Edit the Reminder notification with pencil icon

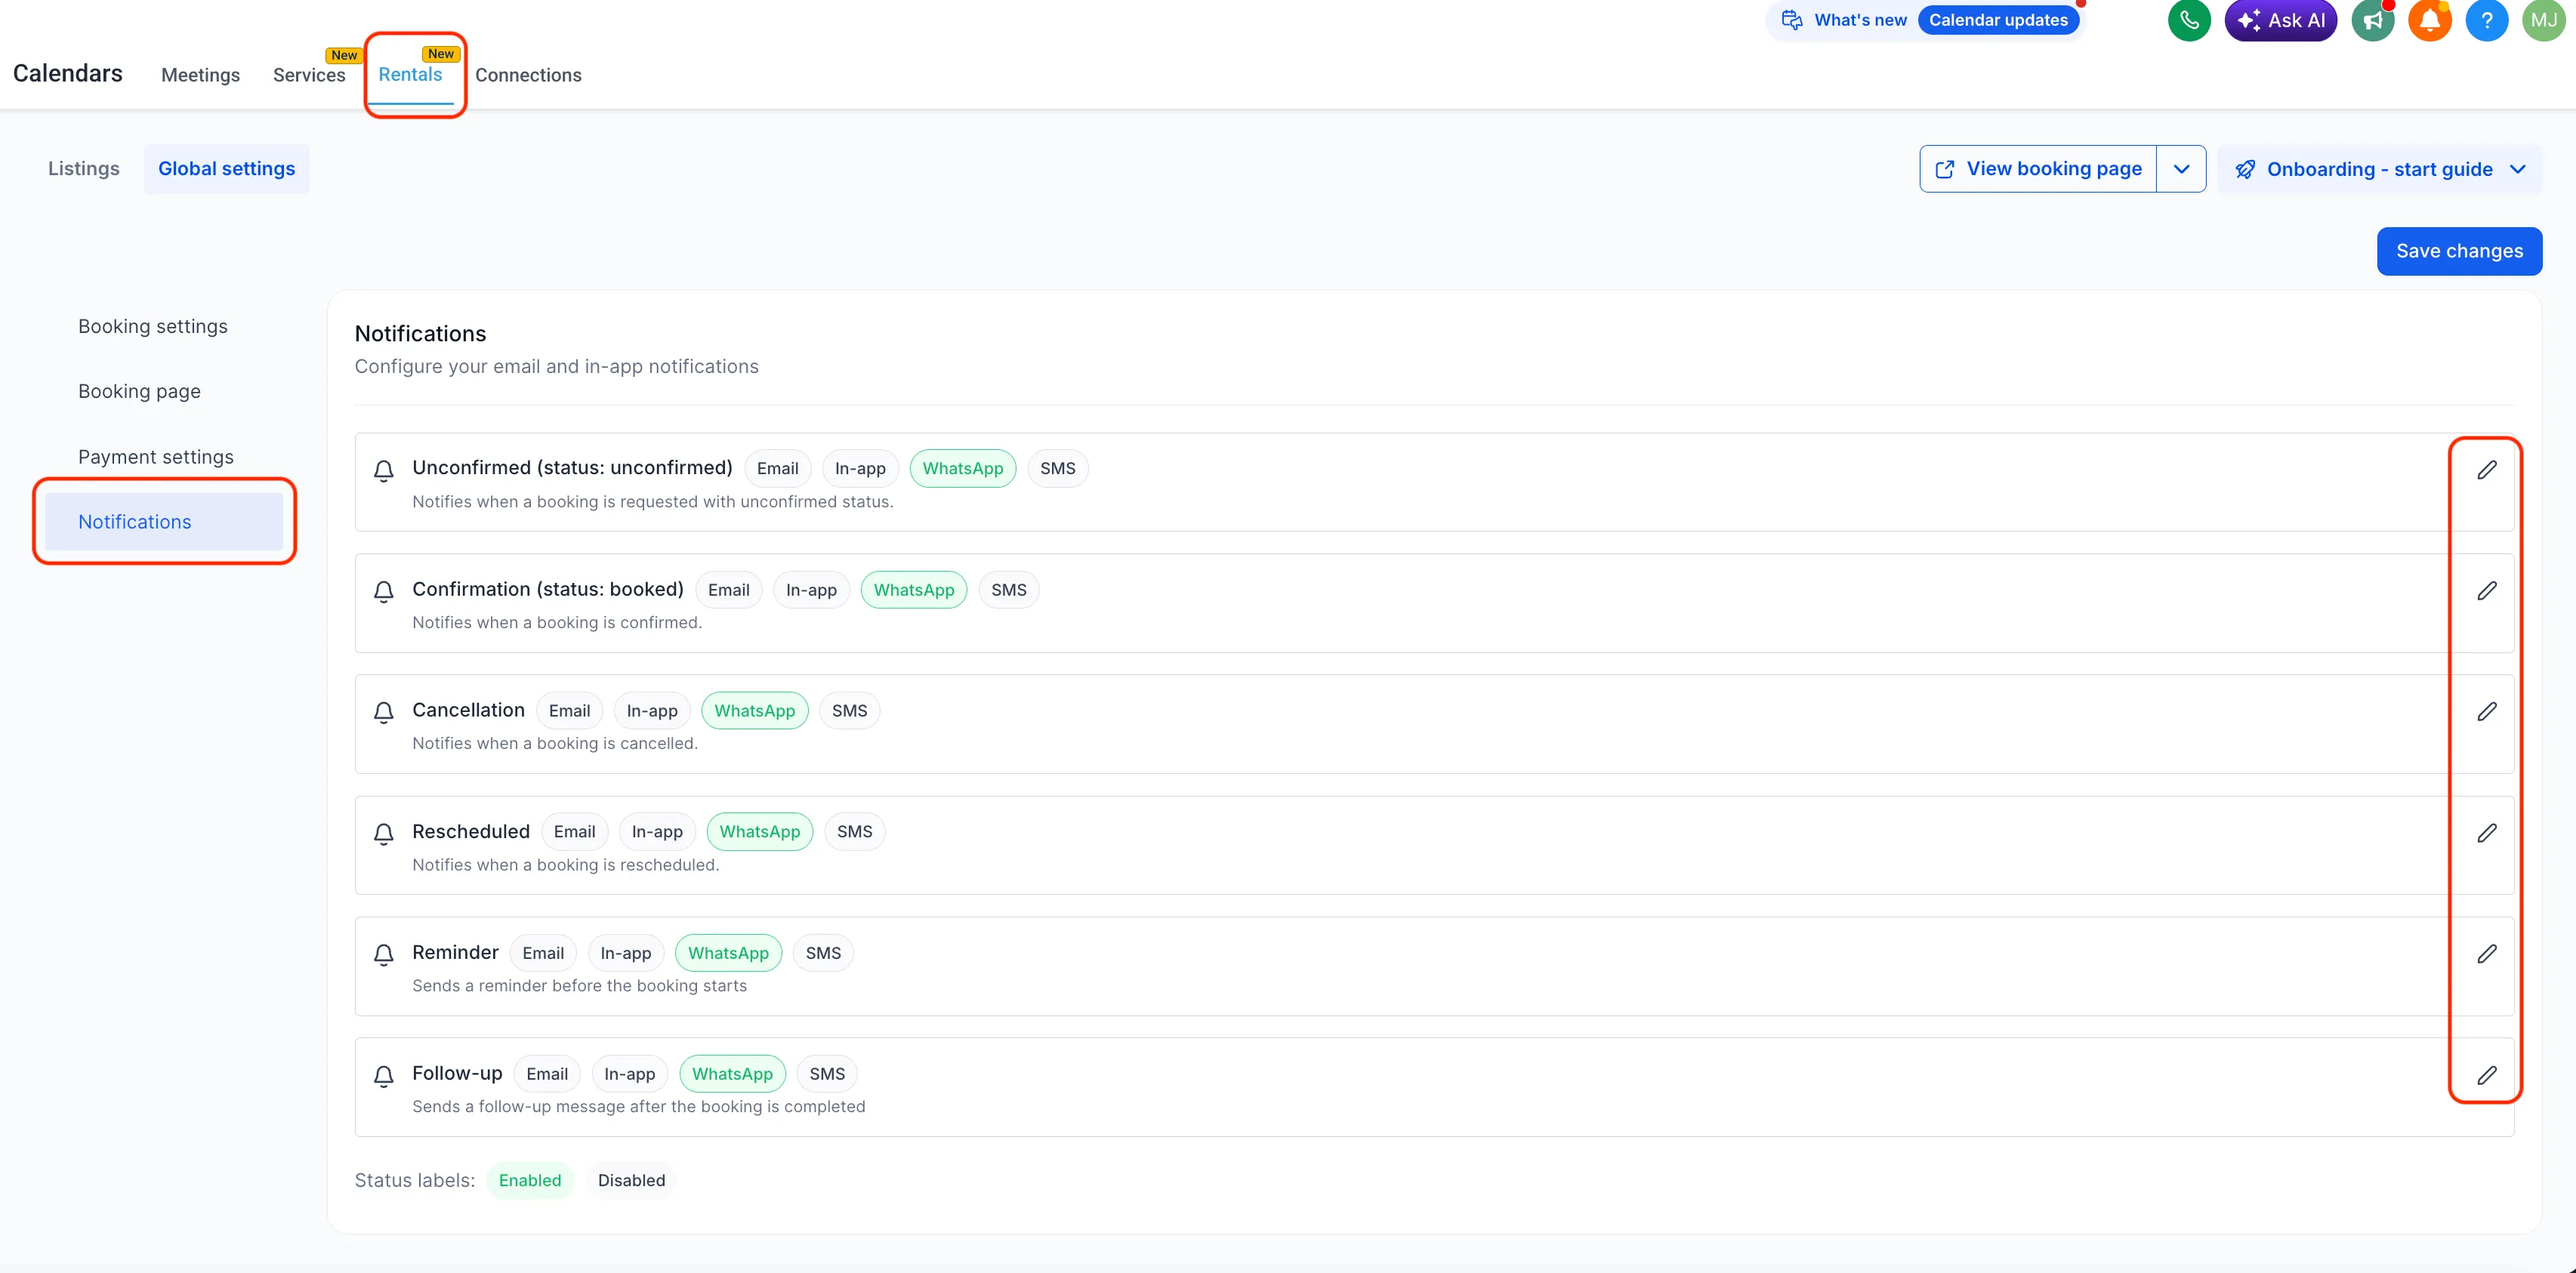[2486, 954]
